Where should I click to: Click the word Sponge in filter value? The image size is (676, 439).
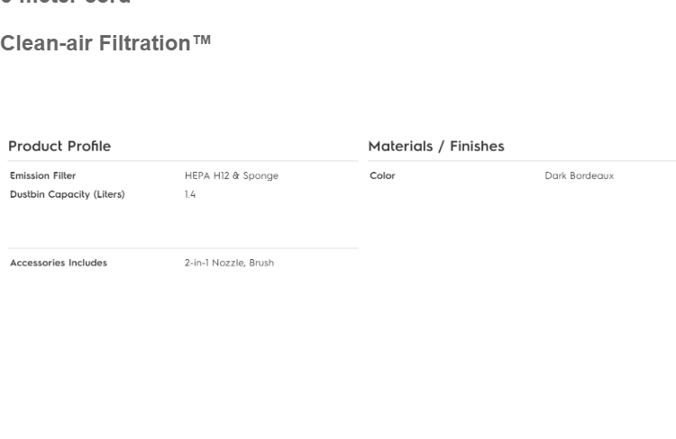(260, 175)
